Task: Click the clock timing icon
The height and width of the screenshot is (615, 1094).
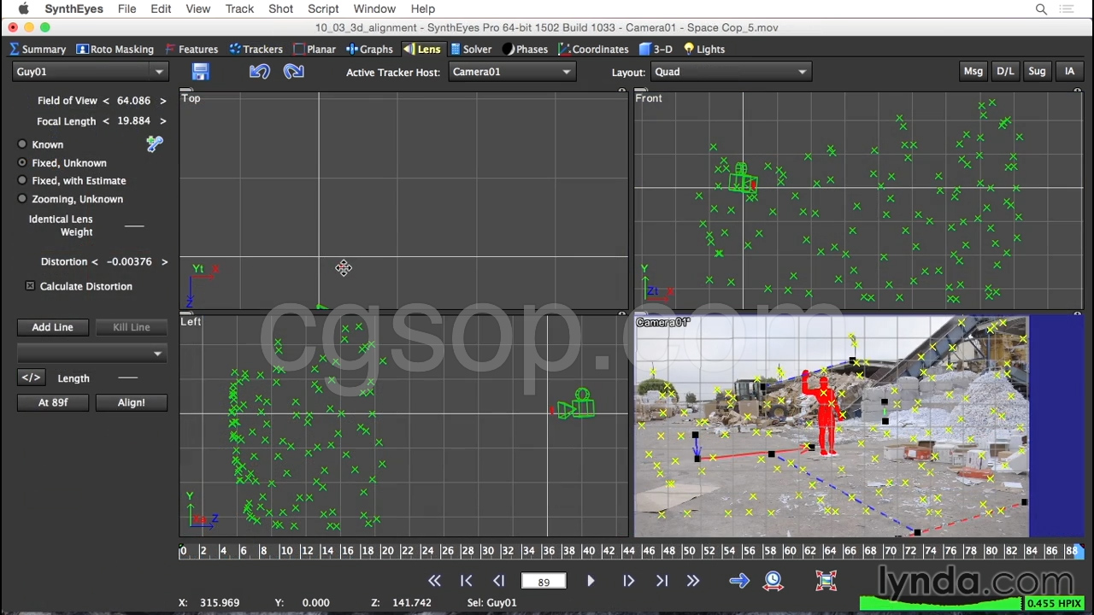Action: [x=773, y=582]
